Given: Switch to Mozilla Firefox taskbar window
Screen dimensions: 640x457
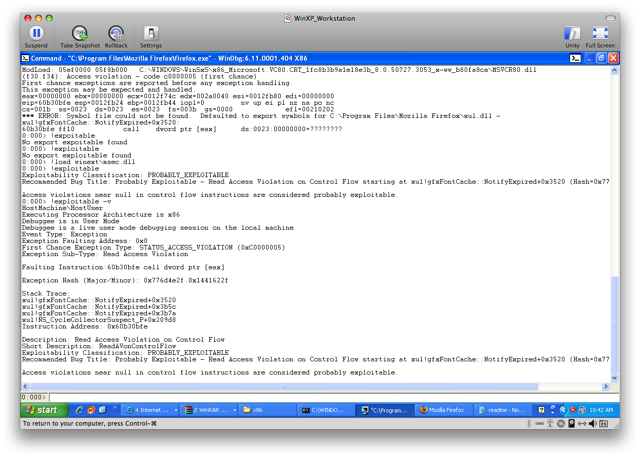Looking at the screenshot, I should click(444, 410).
